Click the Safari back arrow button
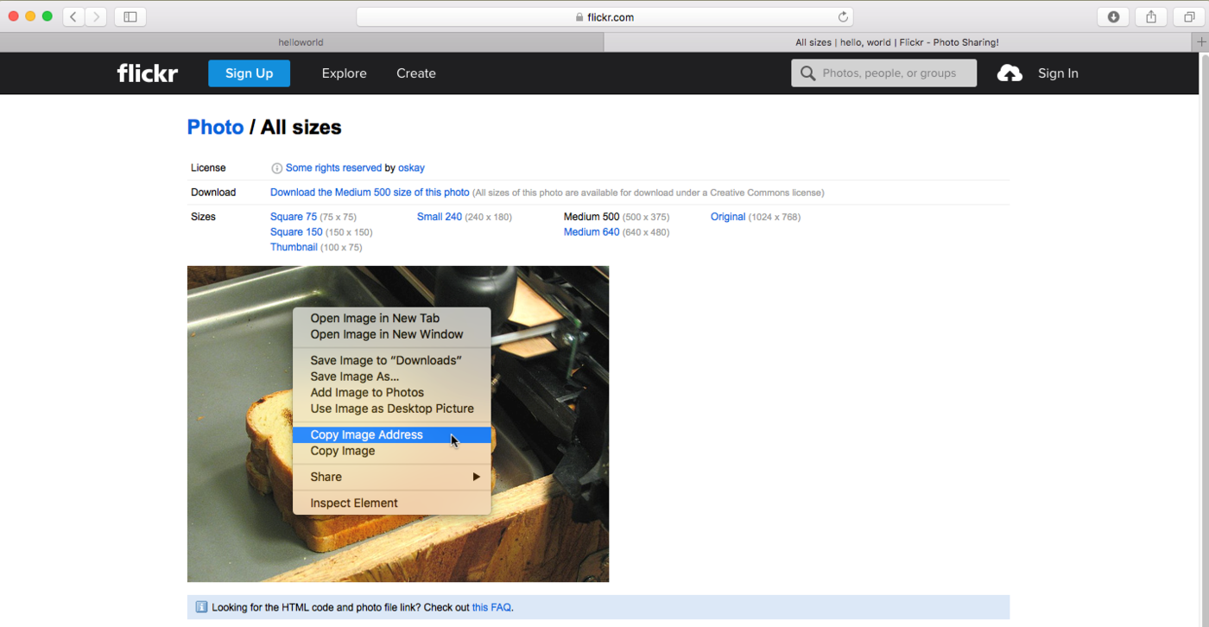 (x=74, y=16)
